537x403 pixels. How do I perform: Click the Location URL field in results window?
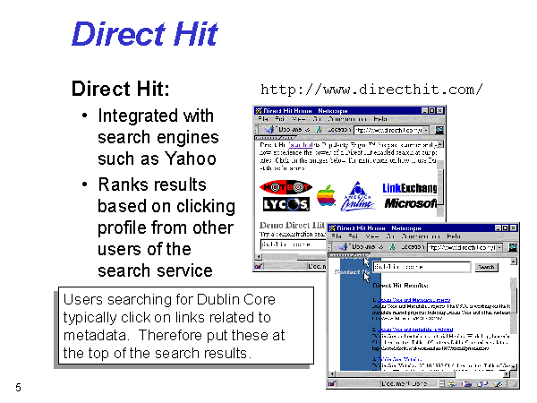tap(463, 247)
